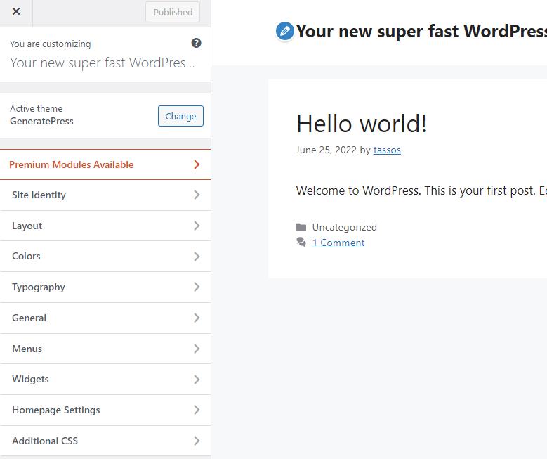Open the Site Identity section
547x459 pixels.
tap(105, 195)
